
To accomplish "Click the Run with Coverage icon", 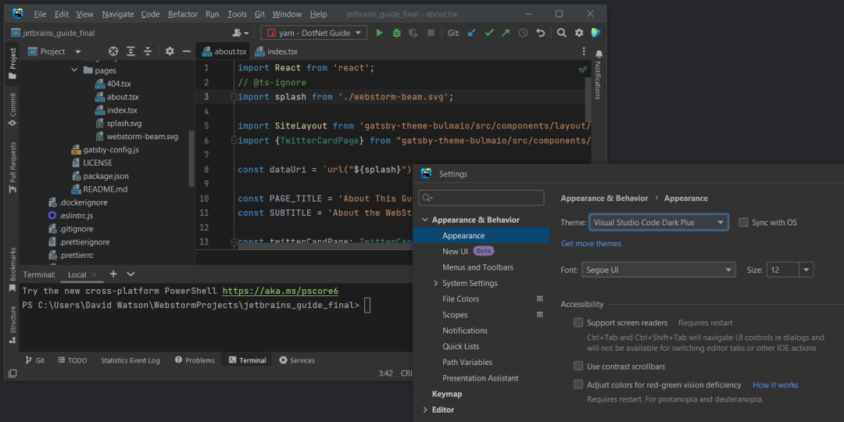I will [x=413, y=33].
